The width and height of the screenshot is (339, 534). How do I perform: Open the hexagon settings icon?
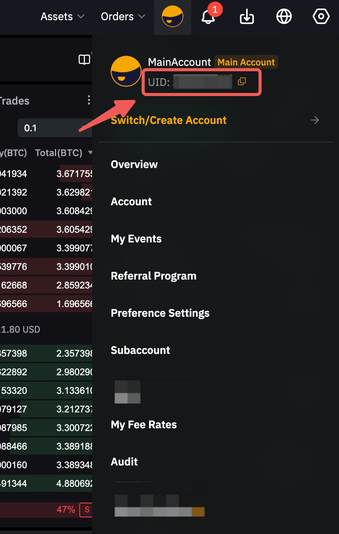click(321, 17)
